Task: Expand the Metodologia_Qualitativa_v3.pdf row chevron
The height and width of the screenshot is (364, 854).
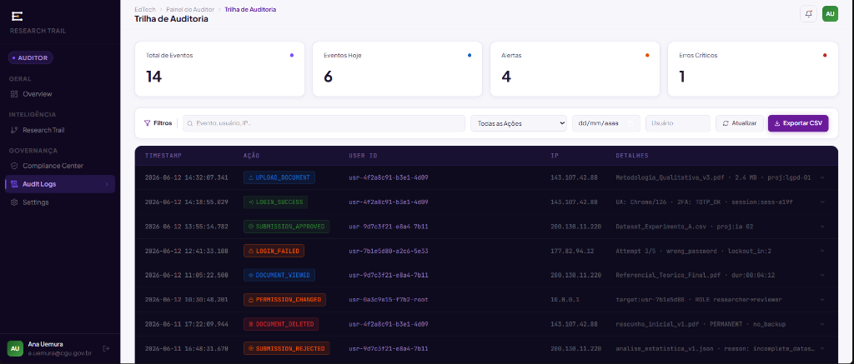Action: [821, 177]
